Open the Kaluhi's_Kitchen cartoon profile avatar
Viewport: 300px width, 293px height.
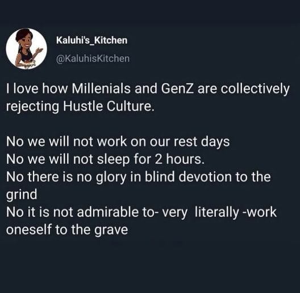[x=26, y=49]
